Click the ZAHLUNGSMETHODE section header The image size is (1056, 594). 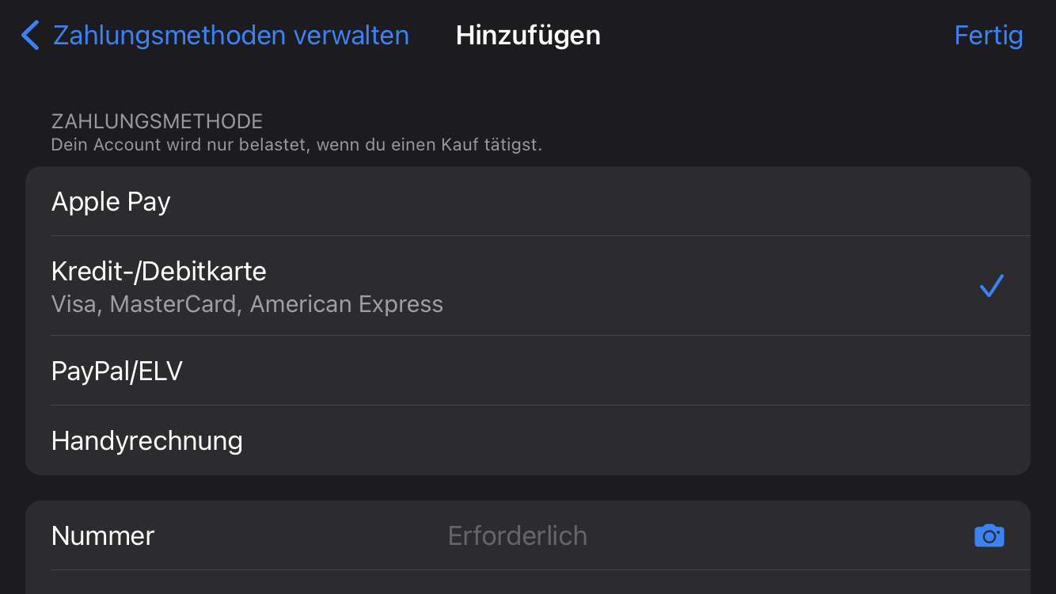tap(157, 121)
